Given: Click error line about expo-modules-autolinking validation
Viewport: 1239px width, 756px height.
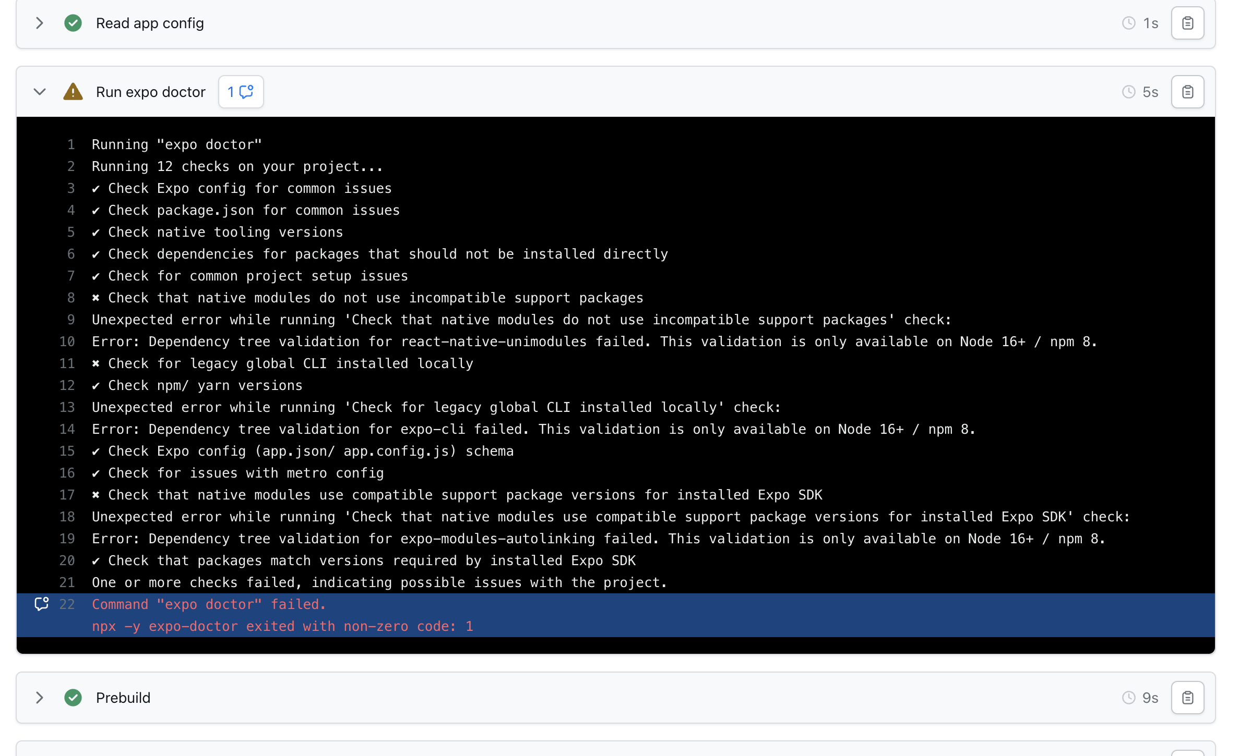Looking at the screenshot, I should [x=599, y=539].
